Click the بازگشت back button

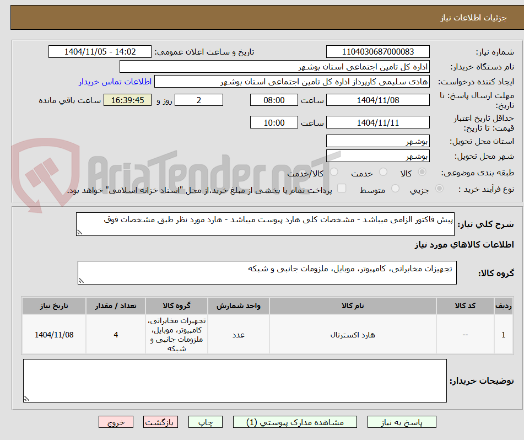point(160,422)
